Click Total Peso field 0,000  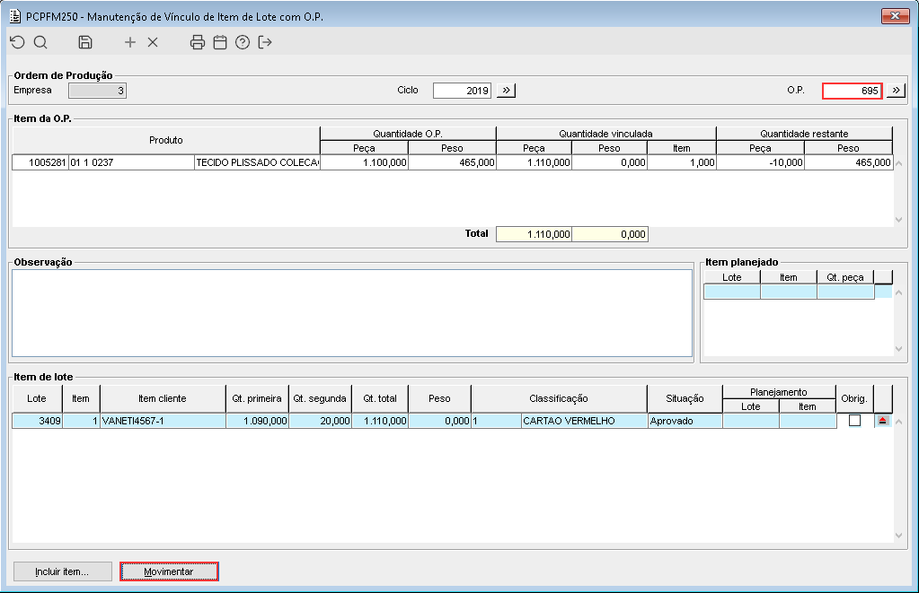tap(610, 234)
